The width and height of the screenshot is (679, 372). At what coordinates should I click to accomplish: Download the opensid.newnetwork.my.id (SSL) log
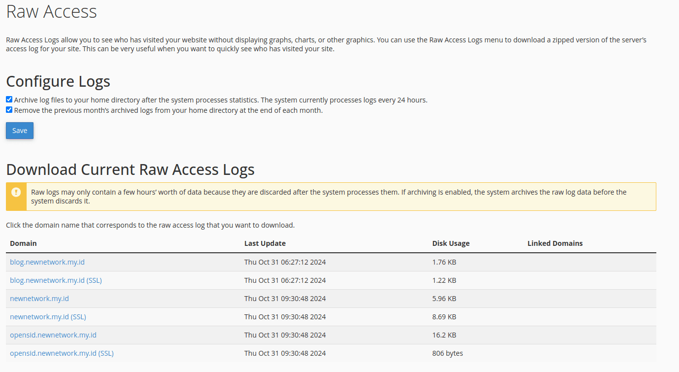[x=62, y=353]
